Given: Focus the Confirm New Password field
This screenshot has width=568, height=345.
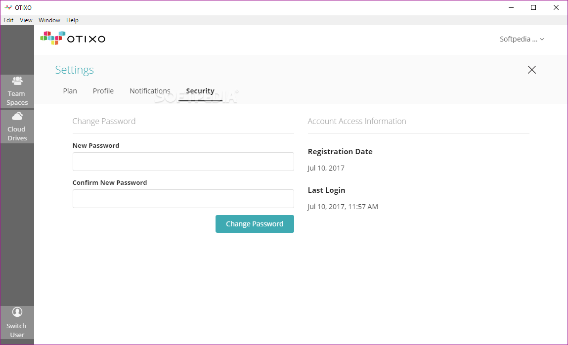Looking at the screenshot, I should [183, 199].
